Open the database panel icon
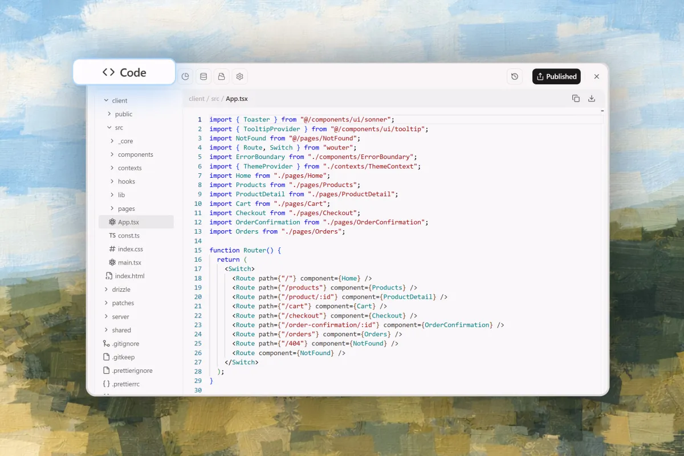The image size is (684, 456). coord(203,76)
